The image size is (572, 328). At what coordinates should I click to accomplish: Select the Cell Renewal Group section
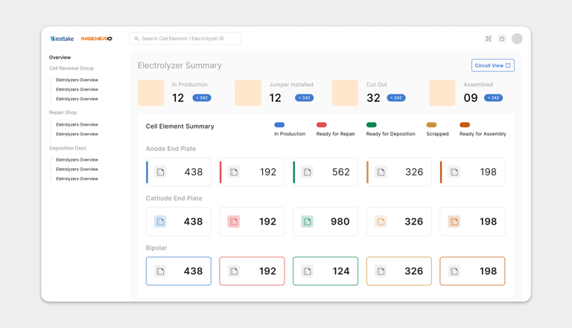pos(71,68)
